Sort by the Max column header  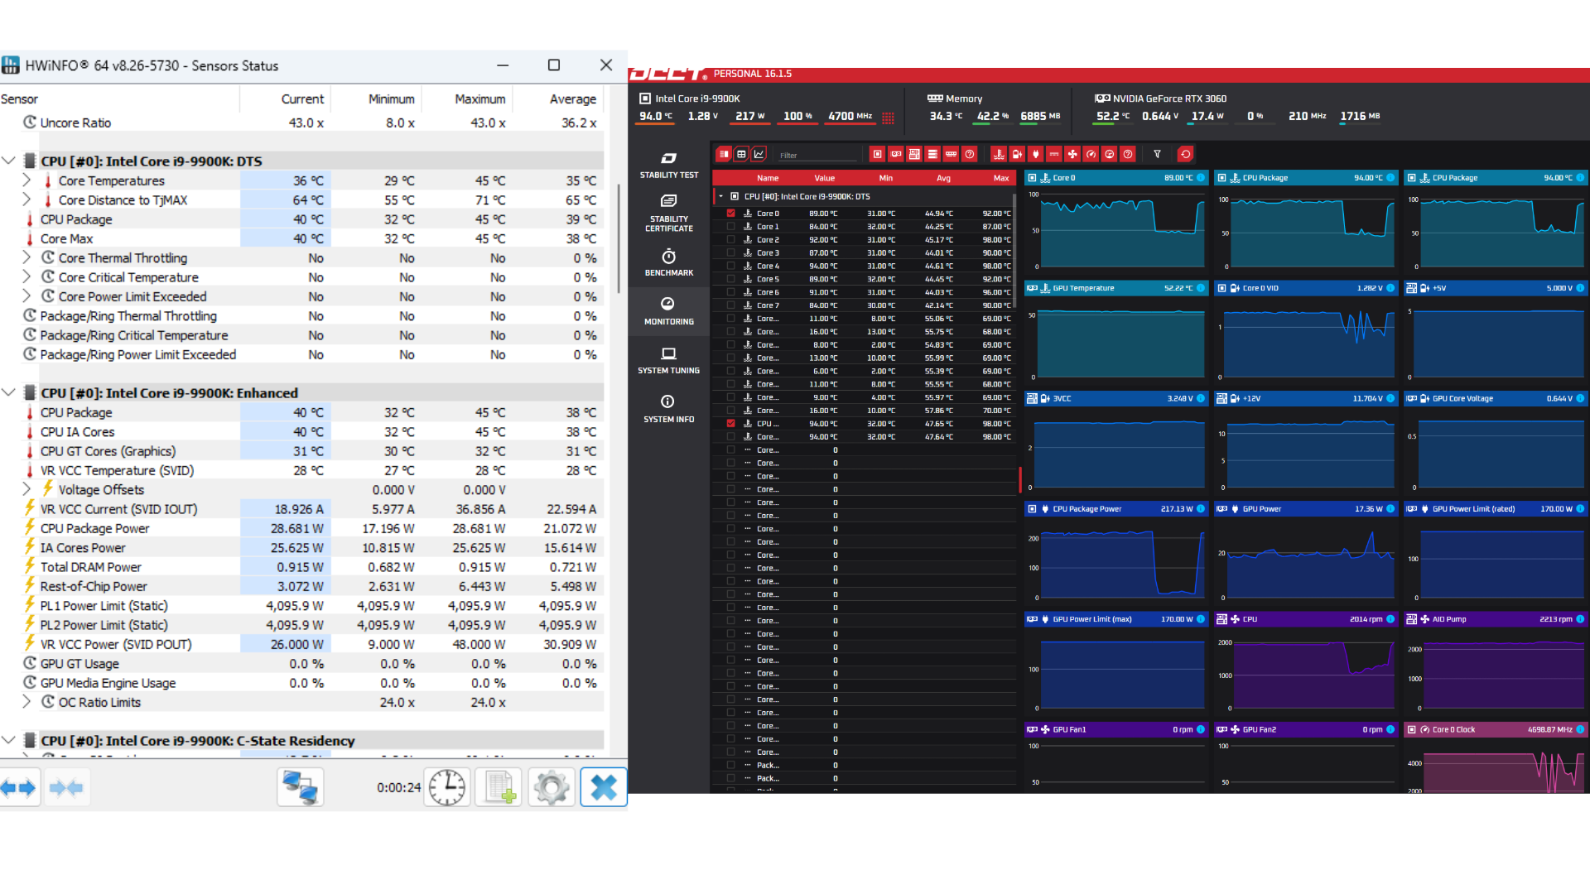(1000, 178)
